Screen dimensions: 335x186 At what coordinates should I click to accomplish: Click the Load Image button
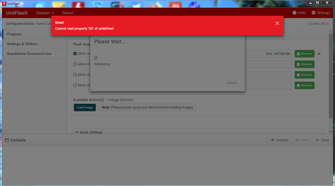85,107
